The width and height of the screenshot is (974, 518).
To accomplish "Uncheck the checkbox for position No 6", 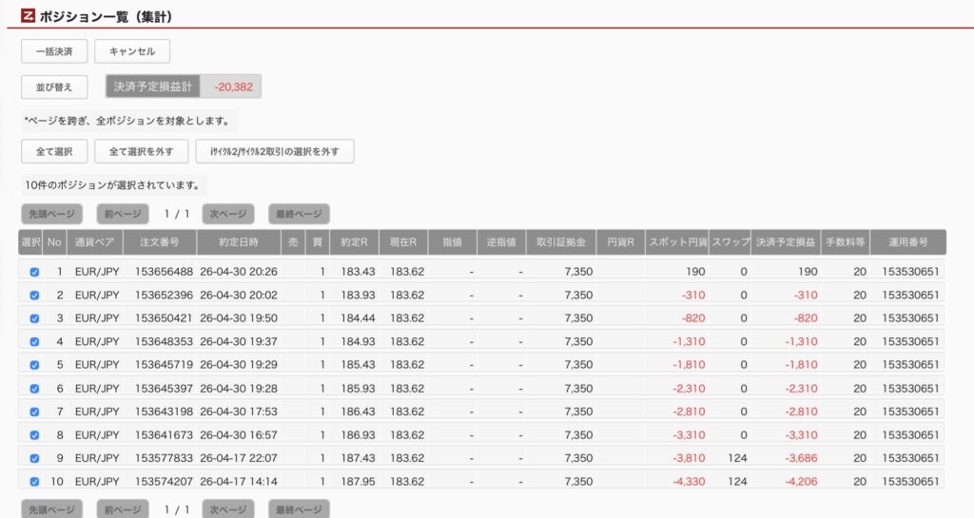I will coord(34,389).
